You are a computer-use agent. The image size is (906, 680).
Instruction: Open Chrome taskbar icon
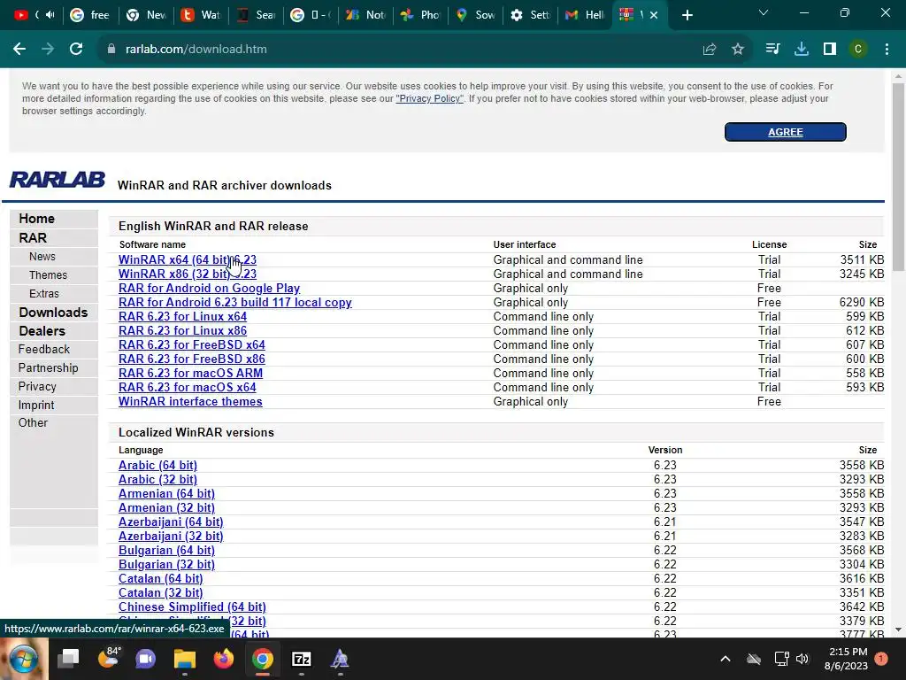(x=262, y=659)
